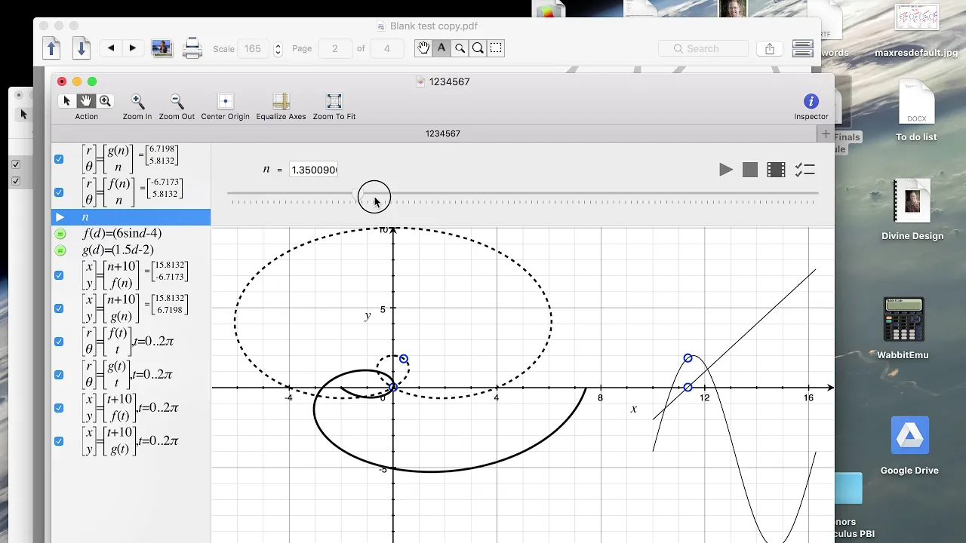Click the Page number field showing 2

(x=334, y=48)
